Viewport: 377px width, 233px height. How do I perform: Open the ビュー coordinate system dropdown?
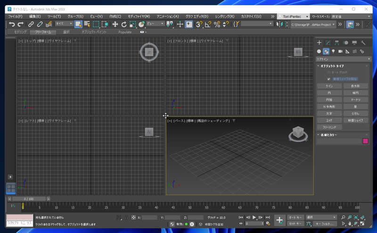tap(156, 24)
